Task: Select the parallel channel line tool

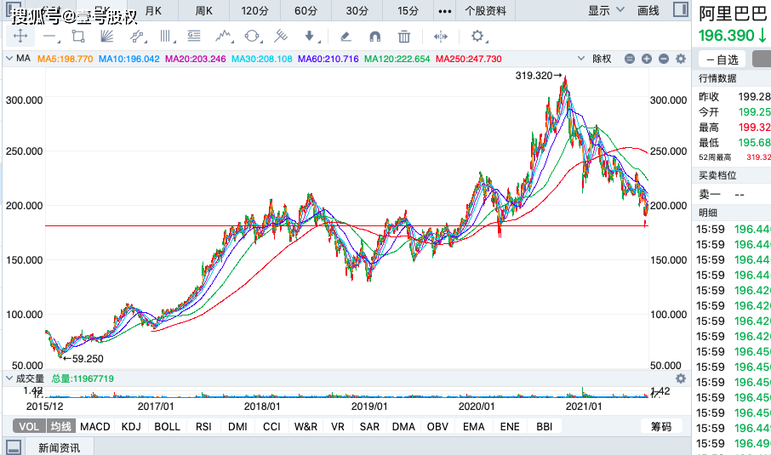Action: [x=137, y=37]
